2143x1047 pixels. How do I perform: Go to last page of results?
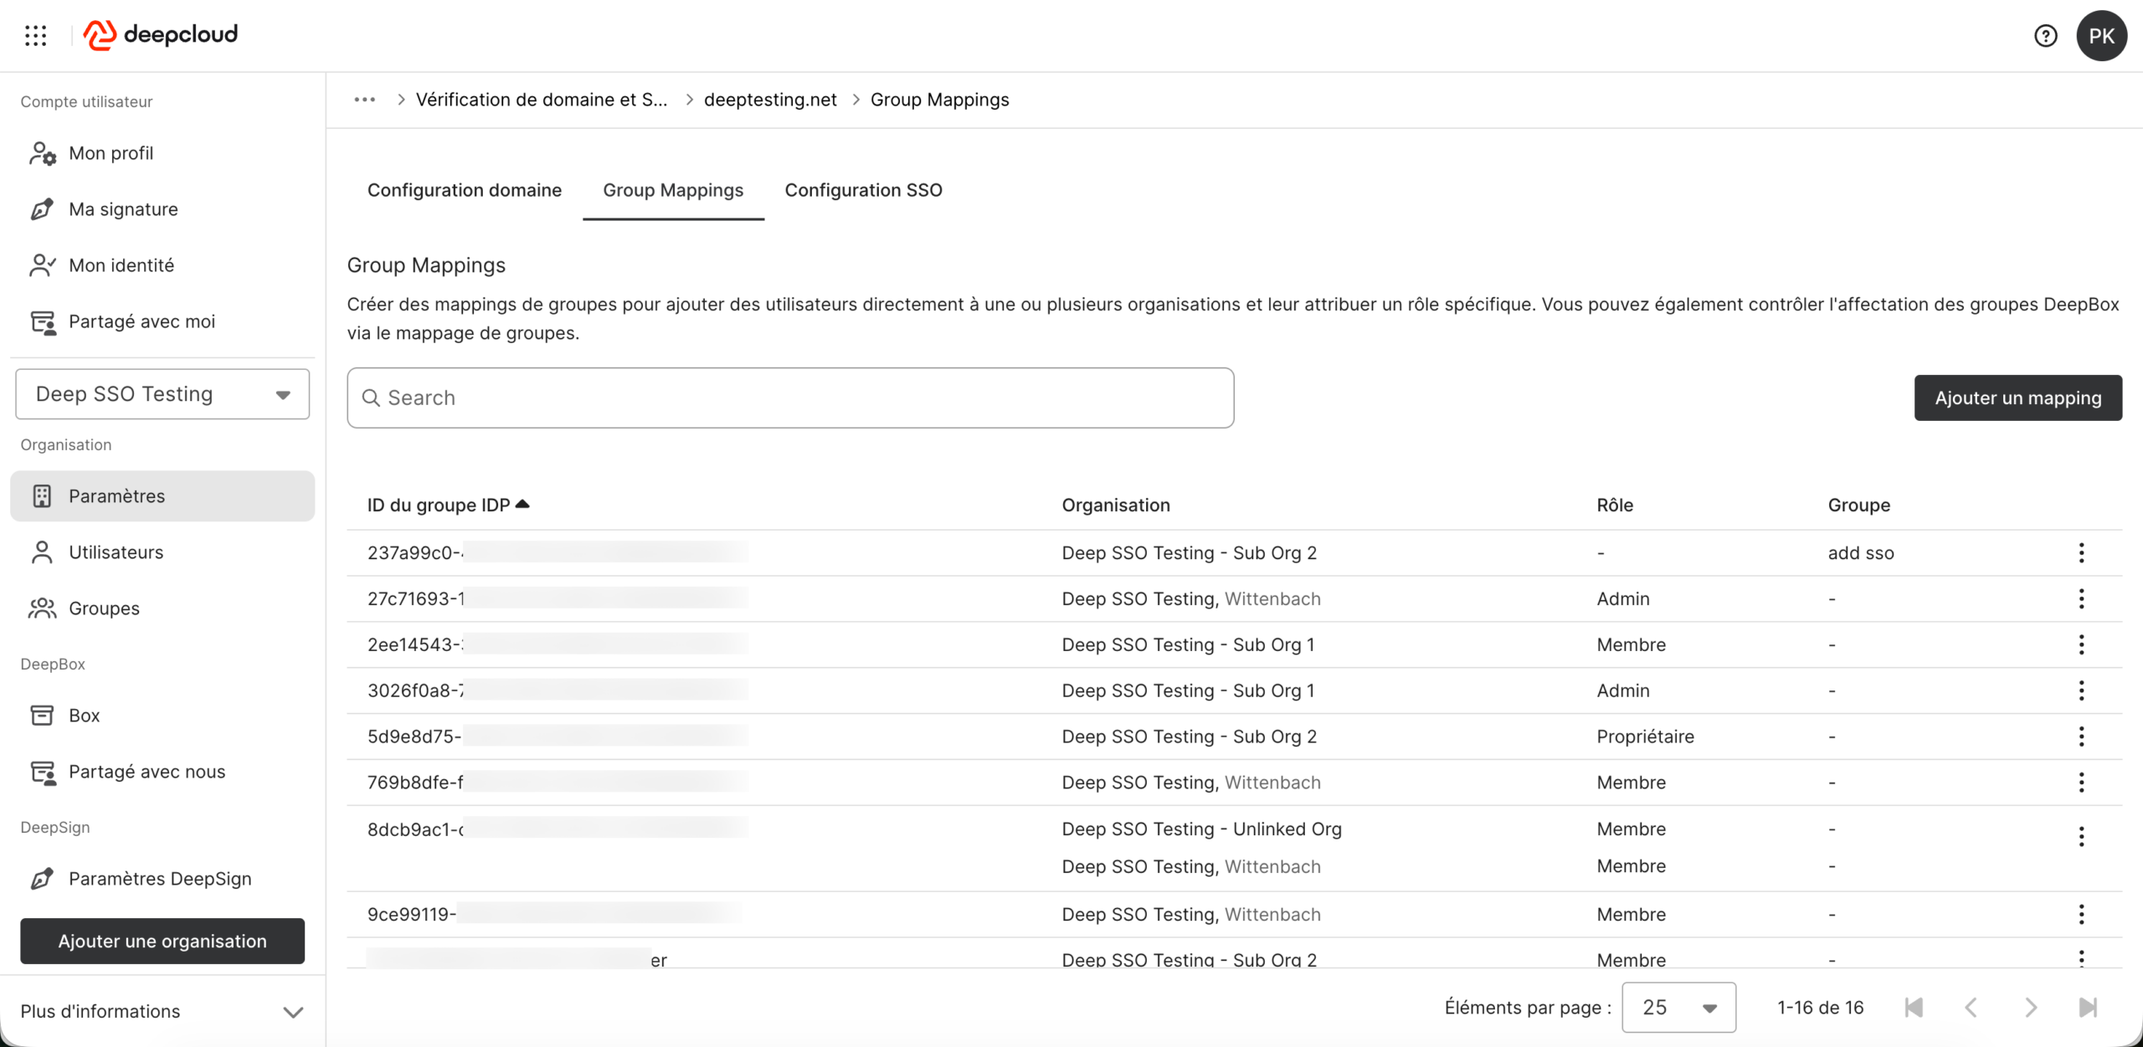[x=2088, y=1007]
